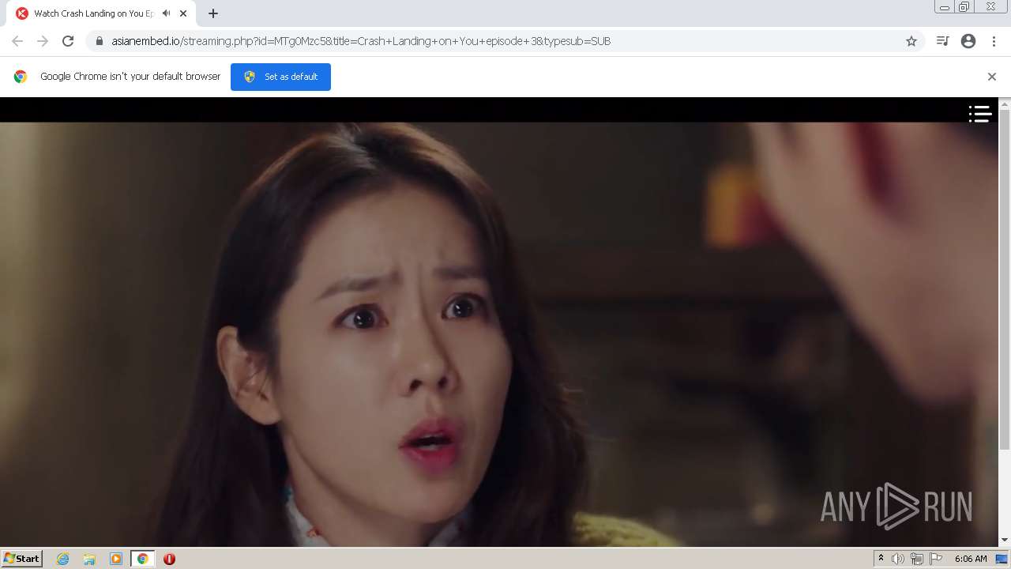The height and width of the screenshot is (569, 1011).
Task: View site security lock information
Action: pos(100,41)
